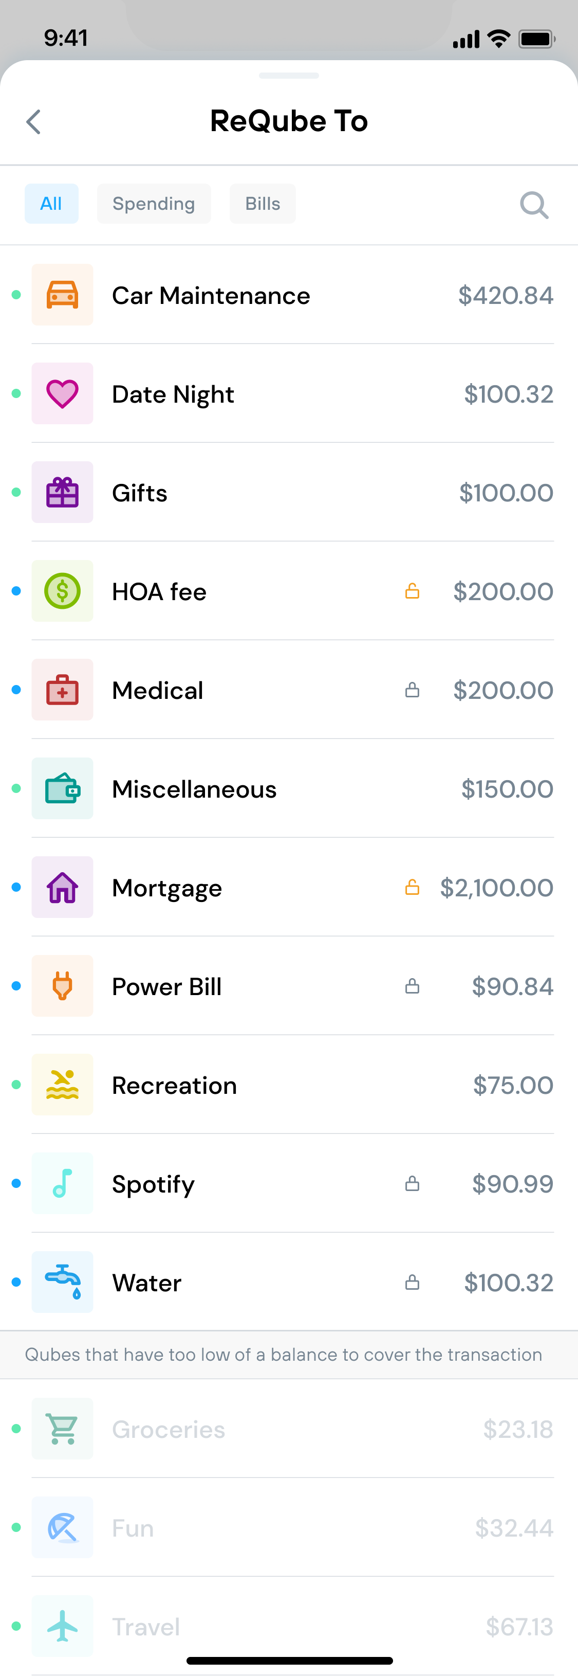This screenshot has height=1677, width=578.
Task: Tap the sheet drag handle at top
Action: pyautogui.click(x=289, y=76)
